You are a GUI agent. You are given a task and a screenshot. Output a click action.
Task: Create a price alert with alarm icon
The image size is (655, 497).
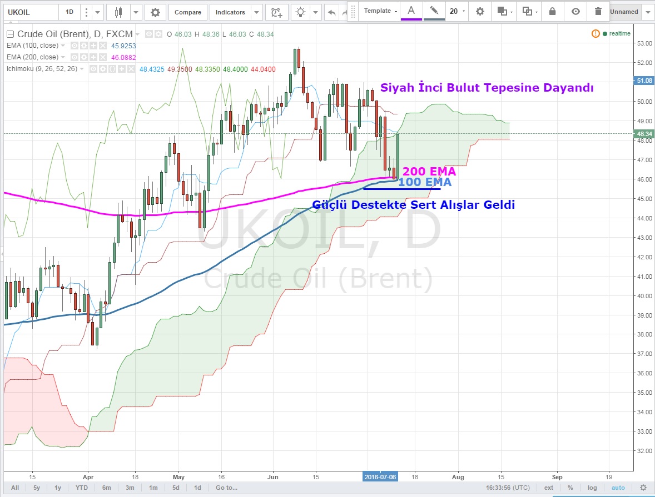(x=276, y=12)
